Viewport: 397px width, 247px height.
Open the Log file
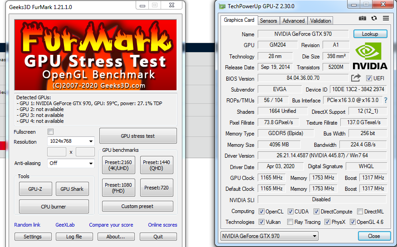click(74, 237)
